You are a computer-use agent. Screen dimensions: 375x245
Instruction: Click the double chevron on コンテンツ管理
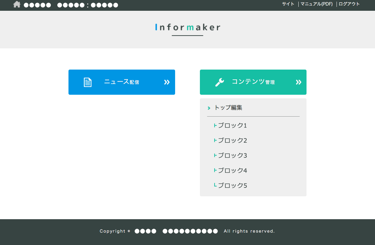298,82
